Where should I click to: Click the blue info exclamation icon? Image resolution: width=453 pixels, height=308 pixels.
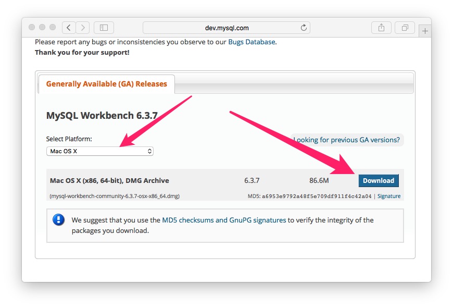(58, 220)
